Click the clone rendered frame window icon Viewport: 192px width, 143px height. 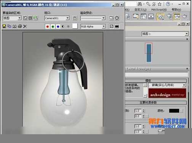click(x=14, y=26)
